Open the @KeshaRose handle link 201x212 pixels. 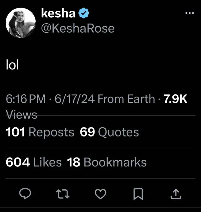[78, 29]
